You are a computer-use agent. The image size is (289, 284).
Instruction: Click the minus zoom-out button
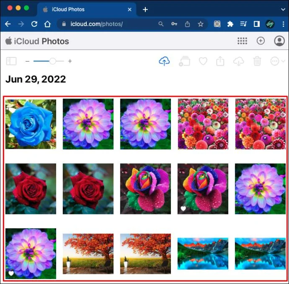(x=28, y=61)
